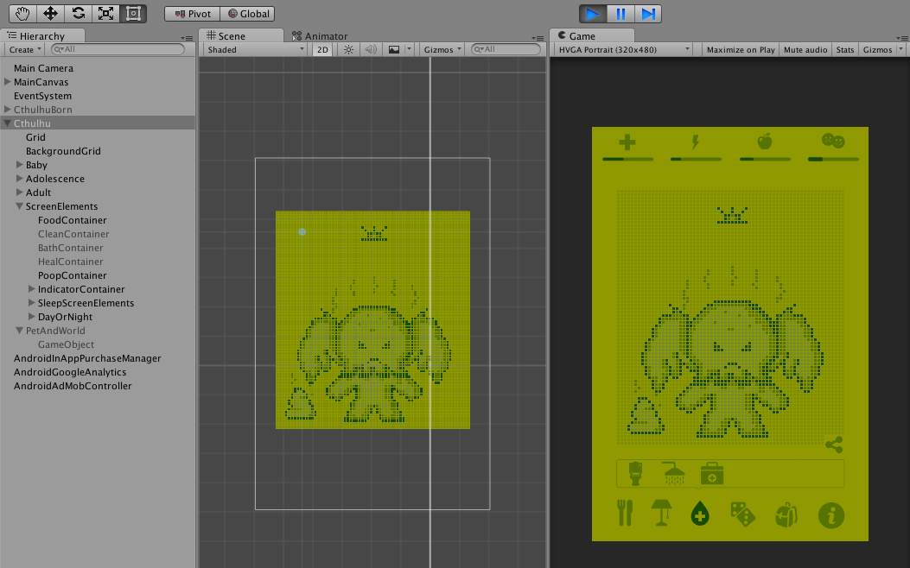Screen dimensions: 910x568
Task: Click the dice play icon
Action: [x=742, y=514]
